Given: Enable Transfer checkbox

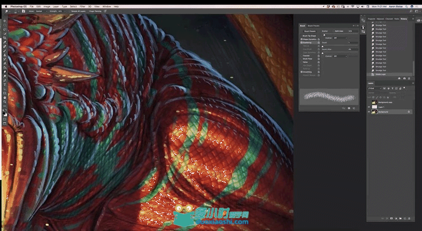Looking at the screenshot, I should 302,56.
